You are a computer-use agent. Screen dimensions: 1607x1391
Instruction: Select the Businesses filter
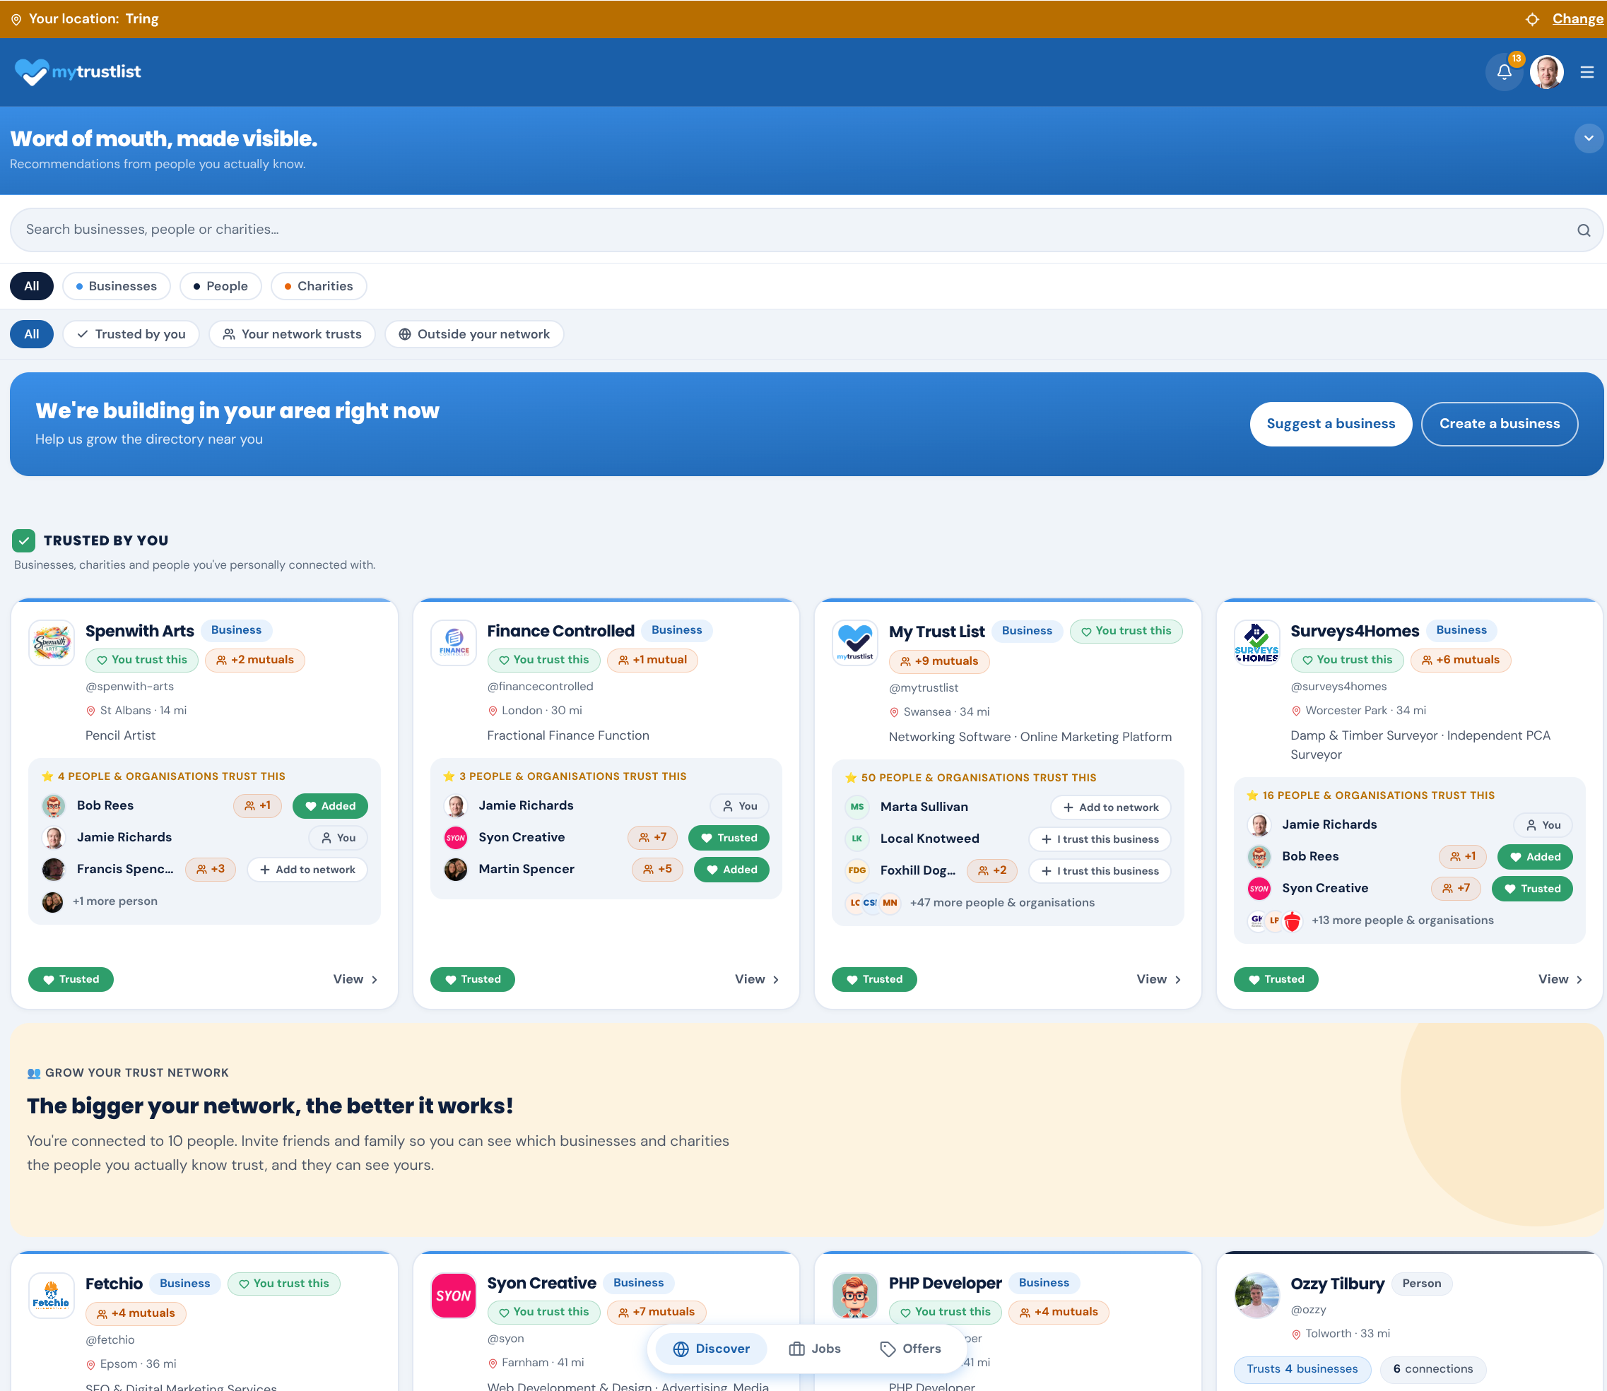point(117,286)
